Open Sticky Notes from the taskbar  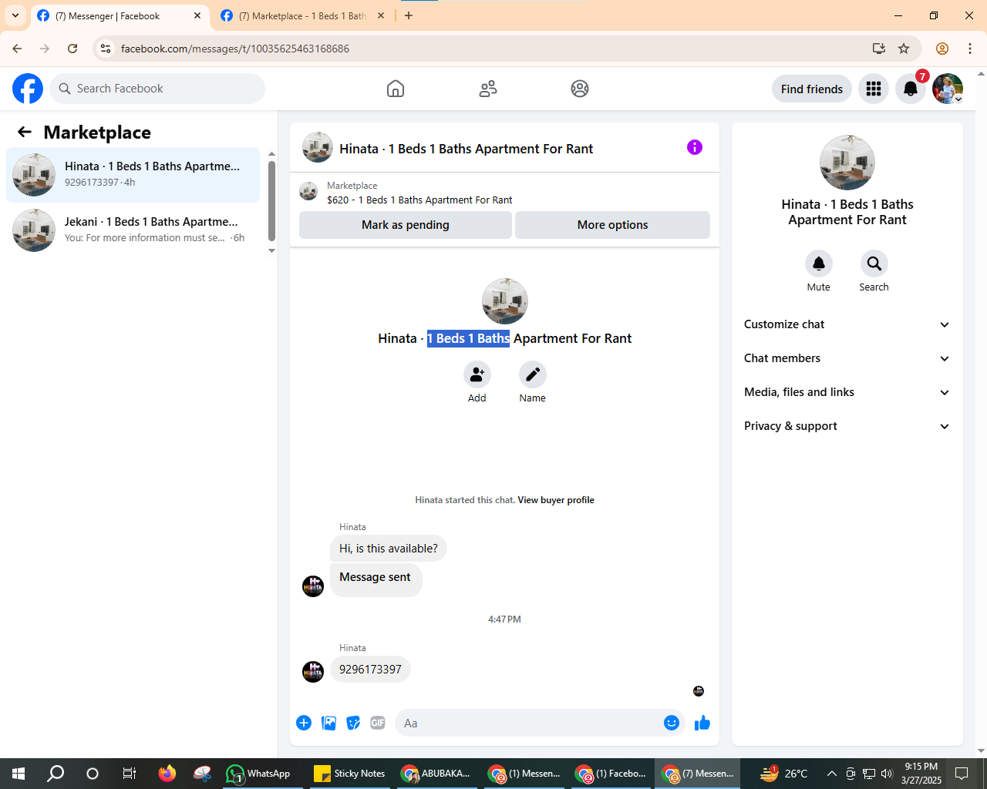(x=350, y=774)
